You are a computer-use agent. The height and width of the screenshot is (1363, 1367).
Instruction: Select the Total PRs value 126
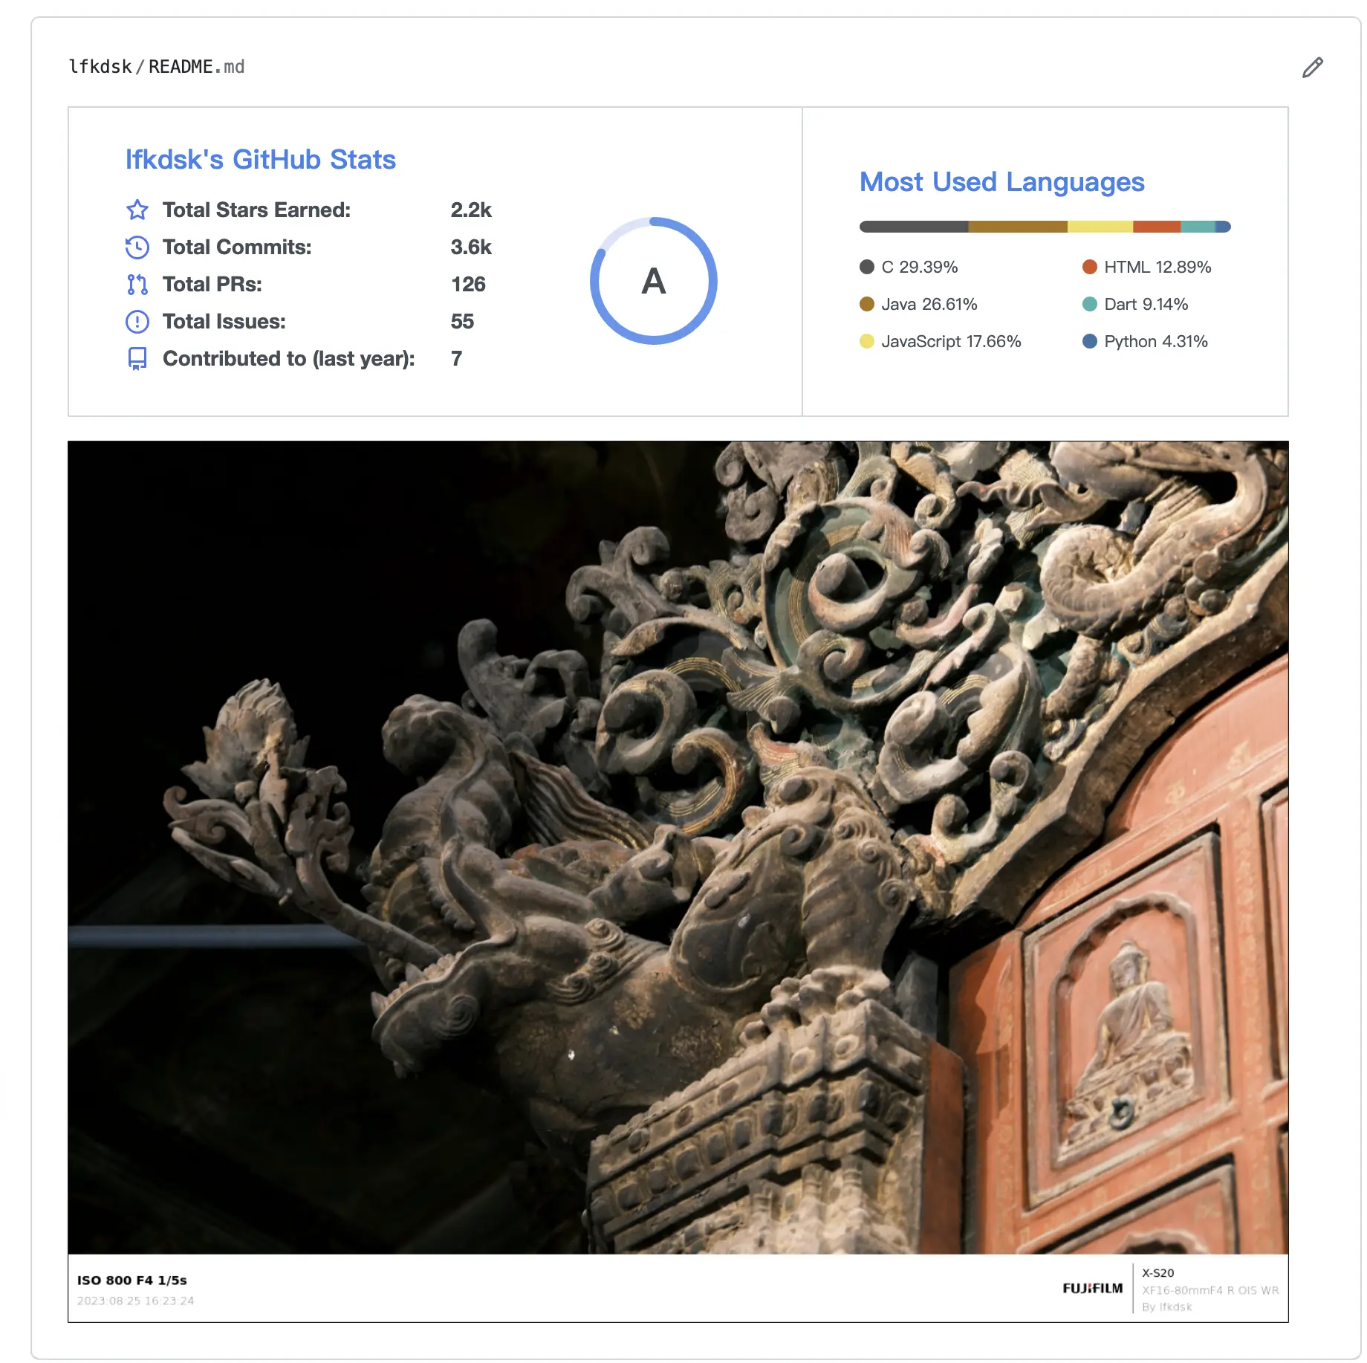pyautogui.click(x=468, y=285)
